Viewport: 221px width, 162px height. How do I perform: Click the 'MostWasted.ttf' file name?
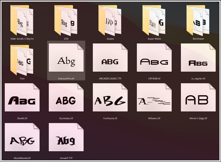[x=22, y=158]
